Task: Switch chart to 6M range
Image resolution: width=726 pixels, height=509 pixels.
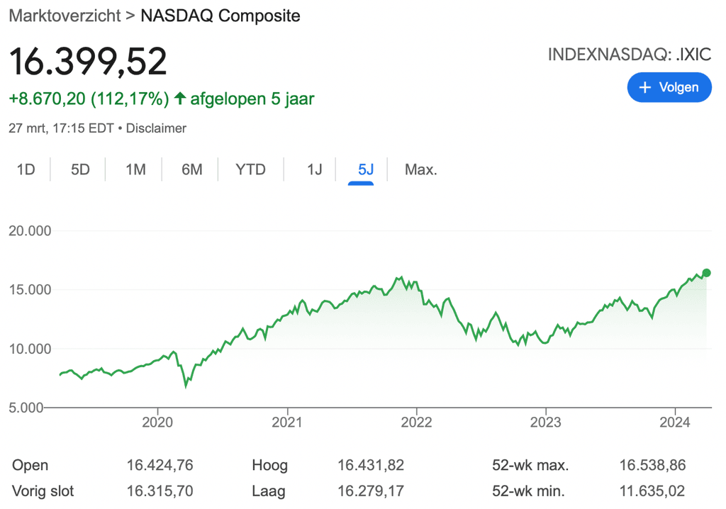Action: (191, 169)
